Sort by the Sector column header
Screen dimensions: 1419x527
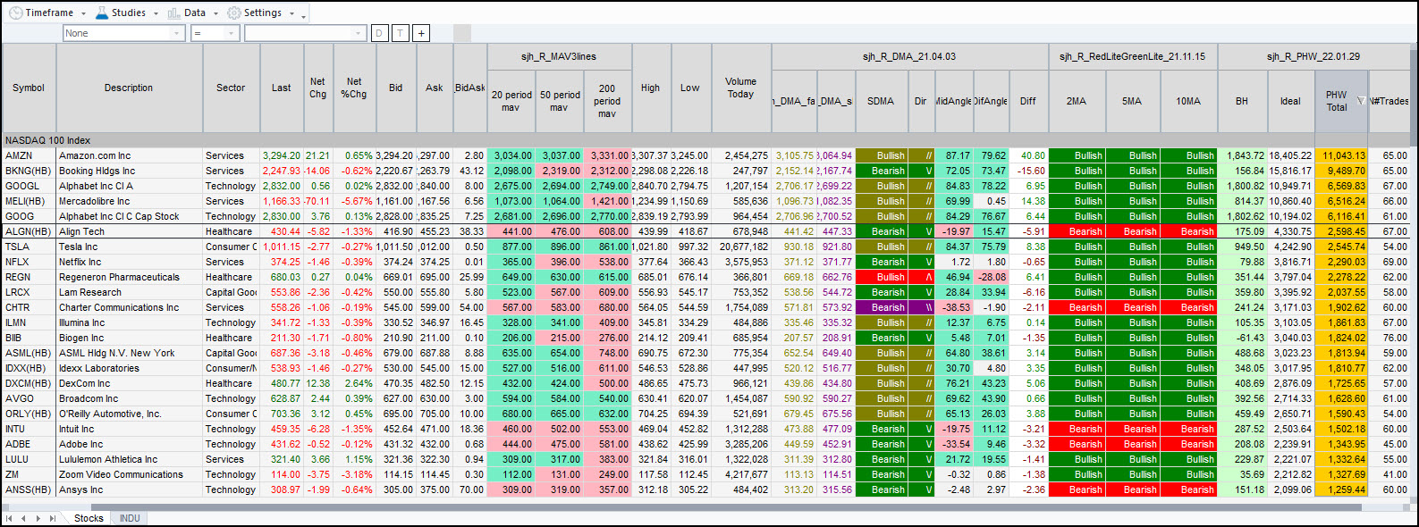[x=231, y=88]
